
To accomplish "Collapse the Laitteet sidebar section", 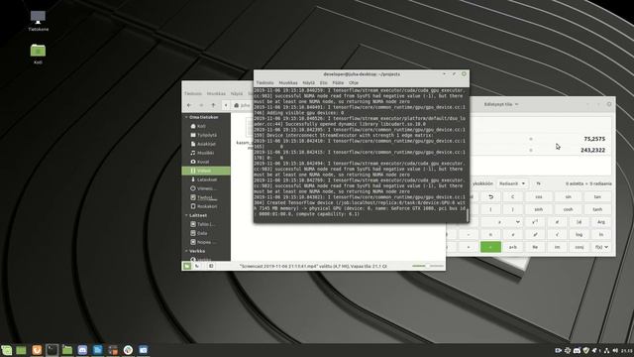I will tap(186, 215).
